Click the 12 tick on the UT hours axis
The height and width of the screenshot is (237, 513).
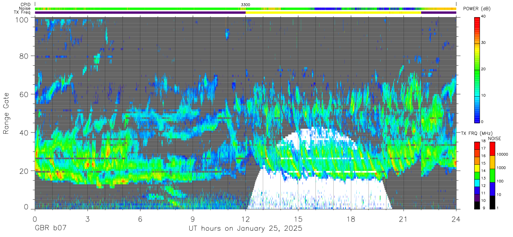pos(246,219)
